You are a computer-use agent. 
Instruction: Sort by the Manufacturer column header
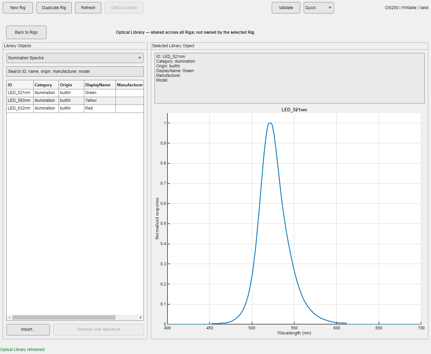(x=130, y=85)
